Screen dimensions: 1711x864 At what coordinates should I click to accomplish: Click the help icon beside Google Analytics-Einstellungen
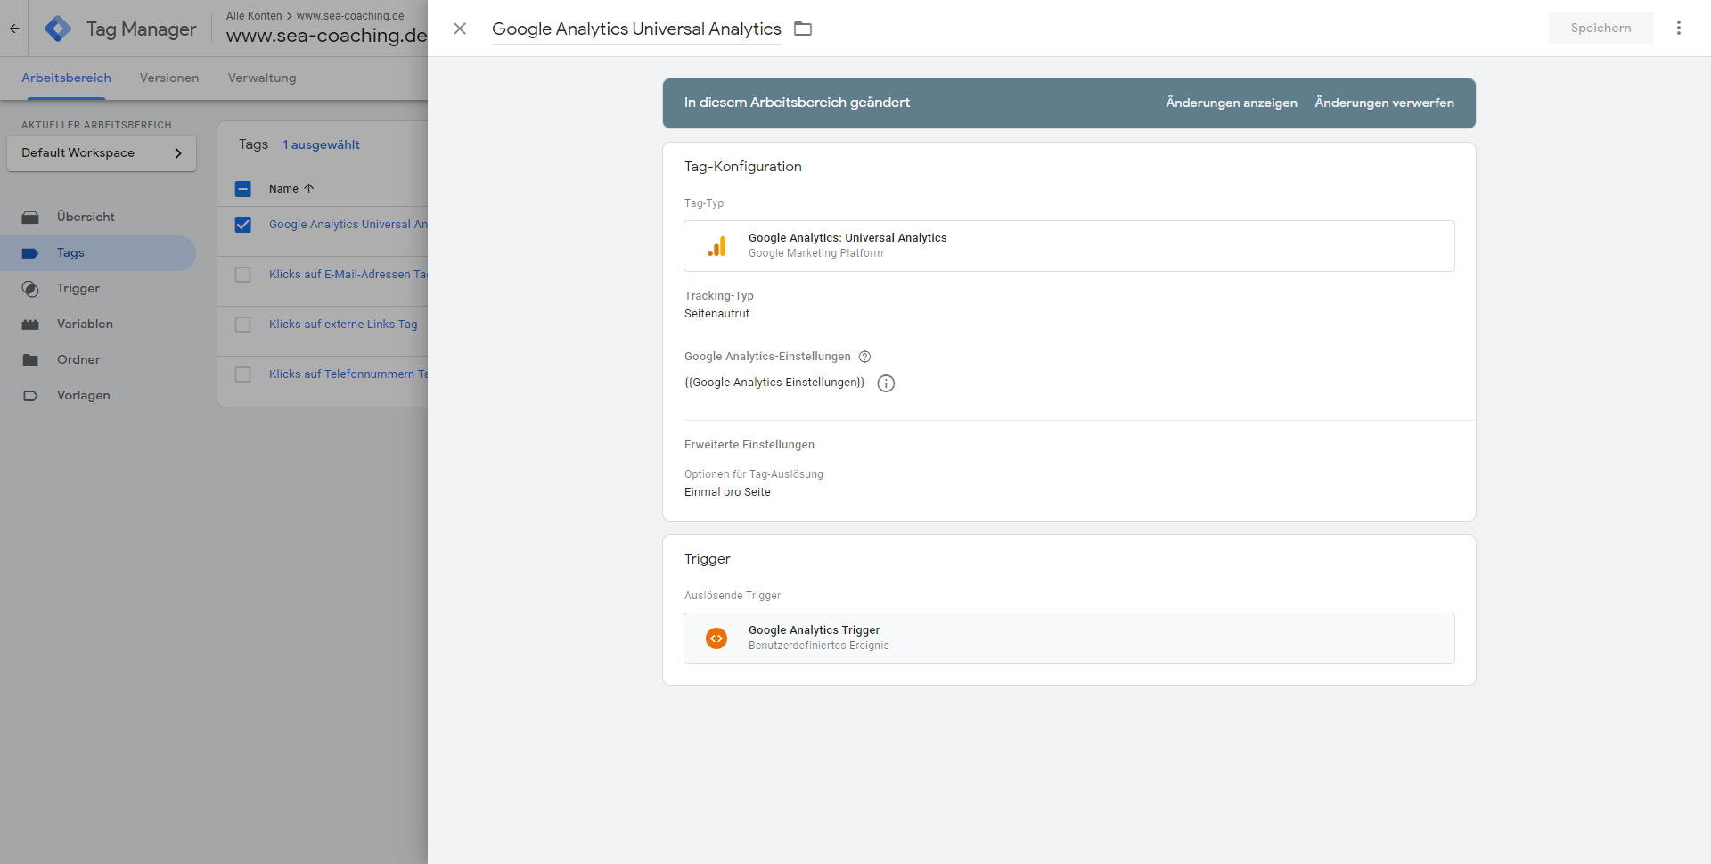864,357
